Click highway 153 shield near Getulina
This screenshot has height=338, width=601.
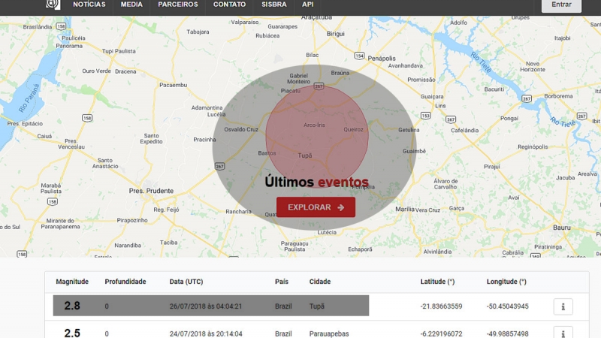[x=425, y=115]
